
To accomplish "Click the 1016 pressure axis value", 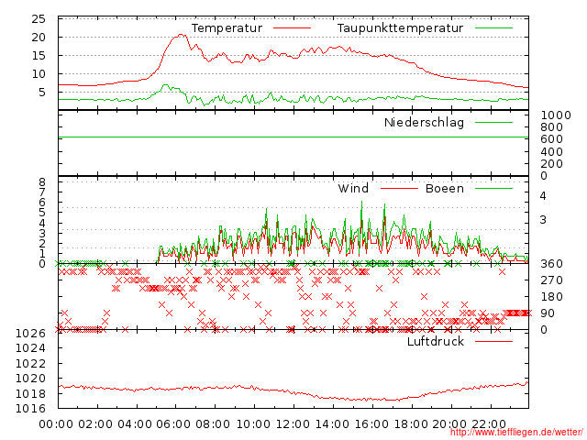I will coord(30,408).
